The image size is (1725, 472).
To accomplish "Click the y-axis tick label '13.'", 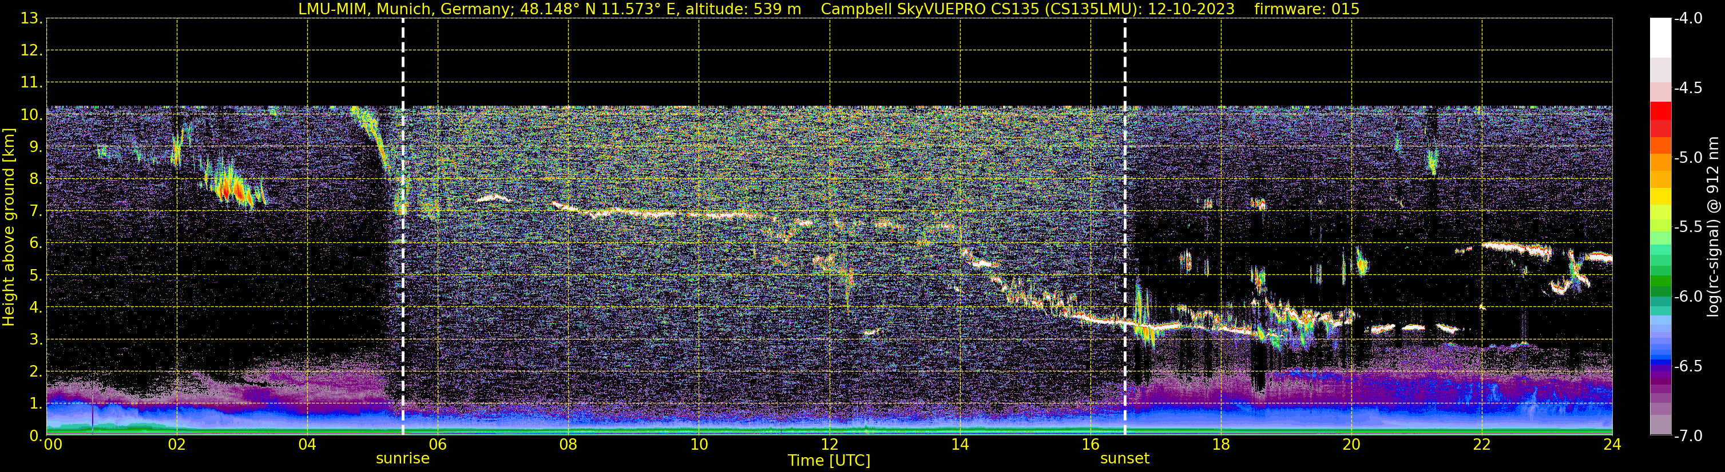I will click(31, 19).
